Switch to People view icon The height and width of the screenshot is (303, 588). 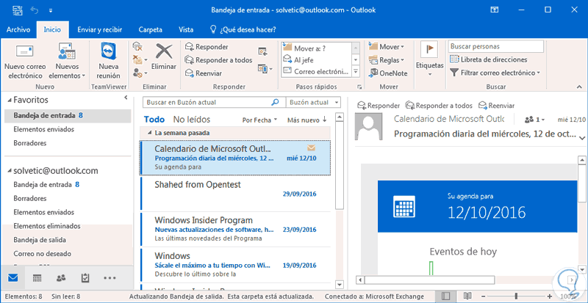61,278
